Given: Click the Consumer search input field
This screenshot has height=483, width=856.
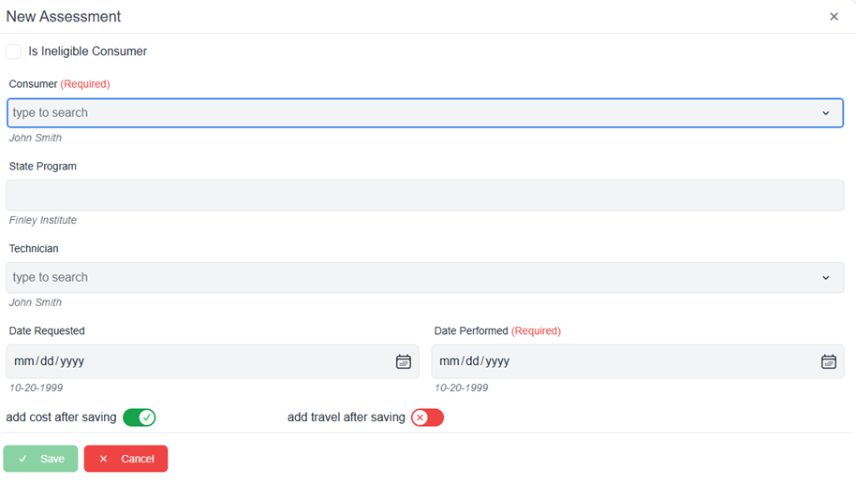Looking at the screenshot, I should pos(425,113).
